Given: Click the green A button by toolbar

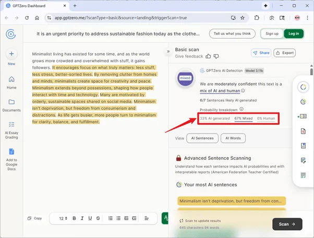Looking at the screenshot, I should (165, 218).
